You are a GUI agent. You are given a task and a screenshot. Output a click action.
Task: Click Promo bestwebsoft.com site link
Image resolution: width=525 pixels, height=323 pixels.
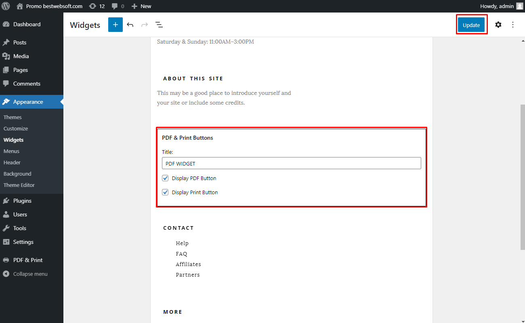[54, 6]
